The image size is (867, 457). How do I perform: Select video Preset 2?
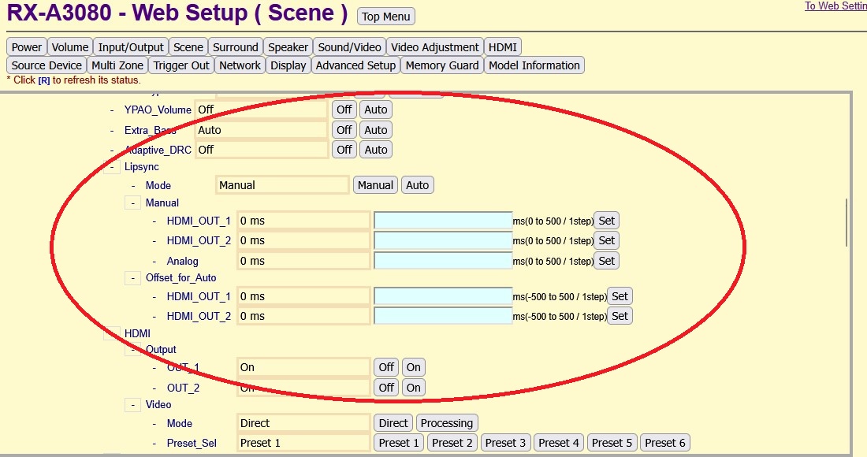pos(452,443)
